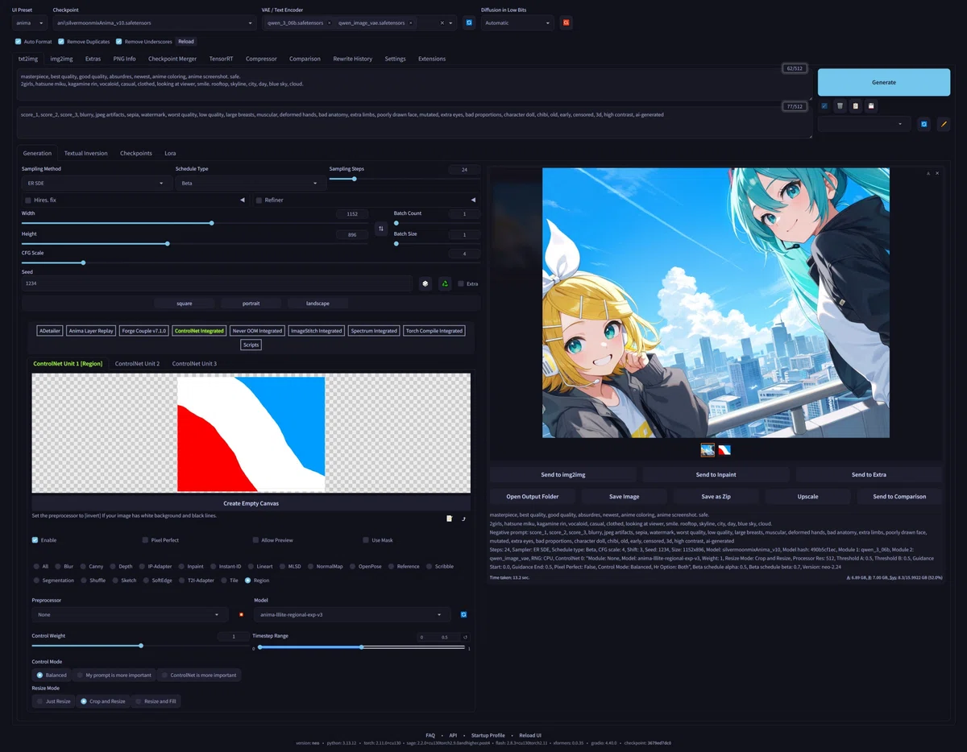The height and width of the screenshot is (752, 967).
Task: Enable Hires. fix checkbox
Action: (x=28, y=200)
